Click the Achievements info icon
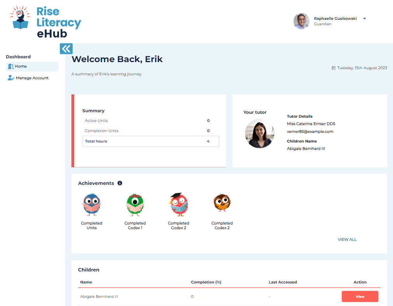Screen dimensions: 393x306 [120, 183]
